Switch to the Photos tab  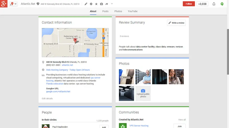click(118, 11)
